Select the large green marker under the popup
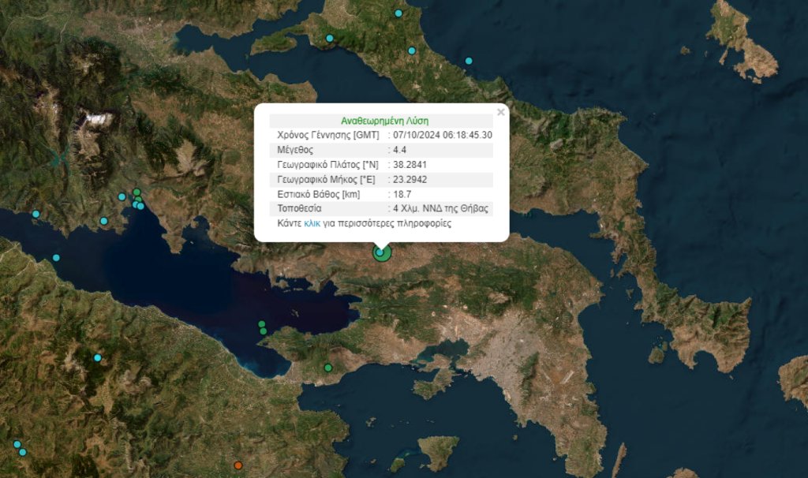808x478 pixels. point(382,252)
